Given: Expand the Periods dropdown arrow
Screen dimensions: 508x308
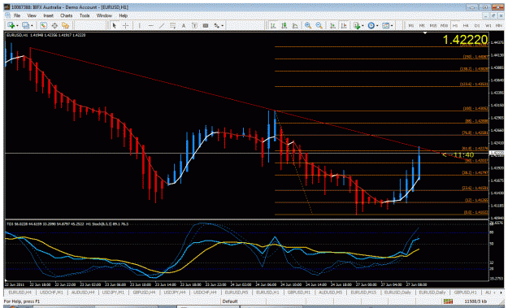Looking at the screenshot, I should pyautogui.click(x=377, y=26).
